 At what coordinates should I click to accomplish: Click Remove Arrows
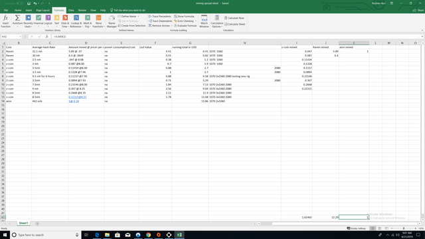tap(160, 25)
